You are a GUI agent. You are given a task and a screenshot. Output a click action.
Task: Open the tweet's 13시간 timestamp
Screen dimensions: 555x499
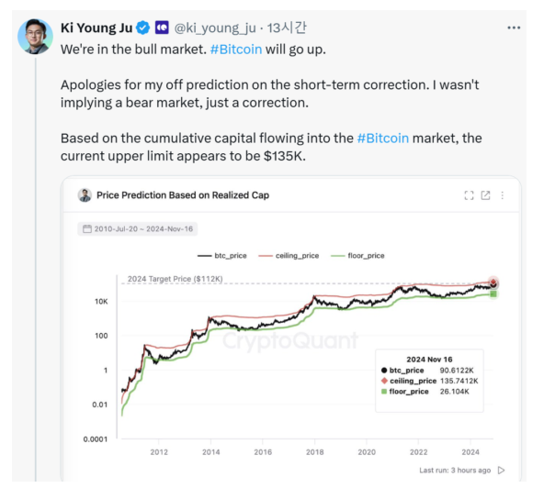[288, 28]
